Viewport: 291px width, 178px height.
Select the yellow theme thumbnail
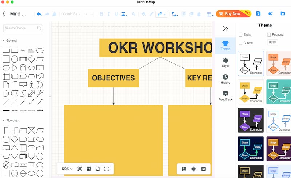pos(251,92)
